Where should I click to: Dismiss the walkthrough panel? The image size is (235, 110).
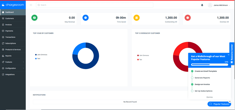[x=209, y=97]
